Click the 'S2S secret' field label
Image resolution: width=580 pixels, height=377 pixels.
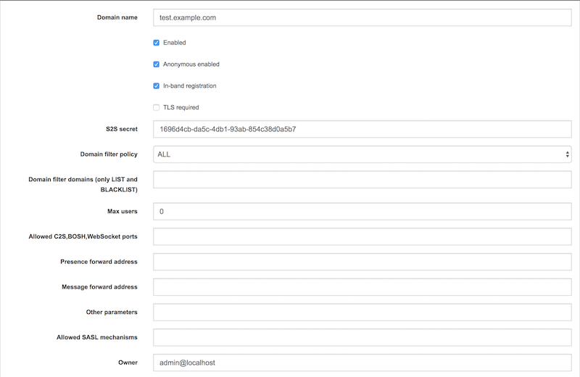click(x=122, y=129)
